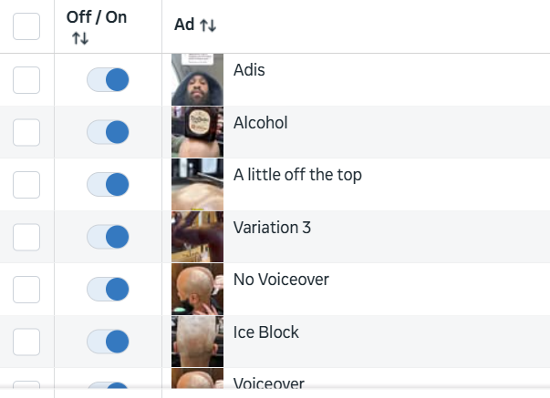View the No Voiceover ad thumbnail

(x=197, y=290)
